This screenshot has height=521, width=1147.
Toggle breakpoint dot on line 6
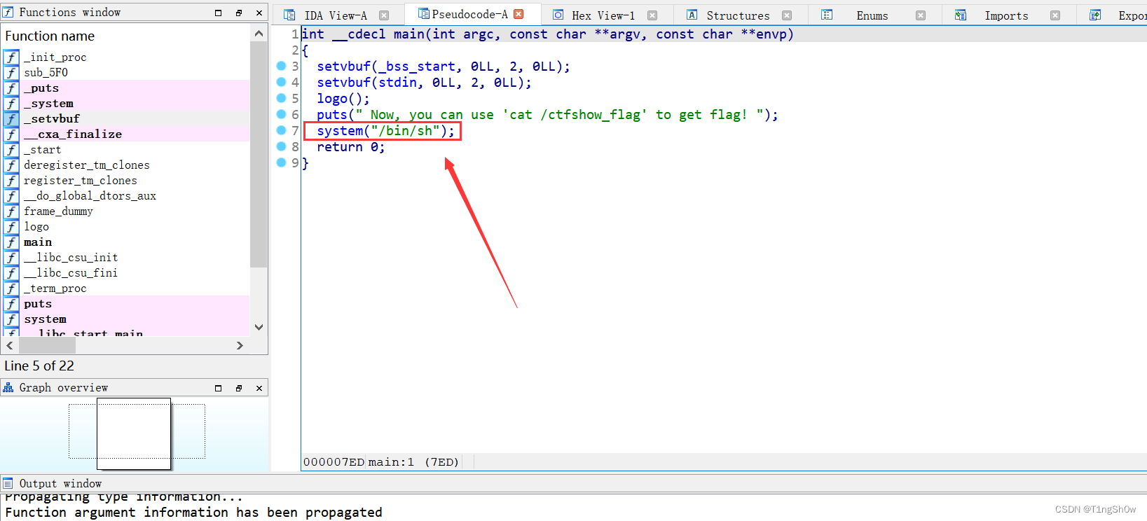[x=281, y=114]
